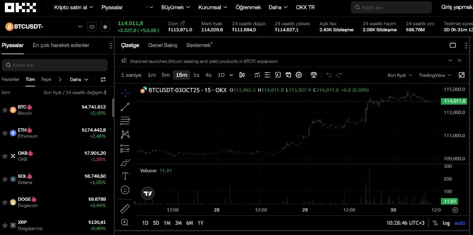Toggle log scale on chart

pyautogui.click(x=446, y=223)
